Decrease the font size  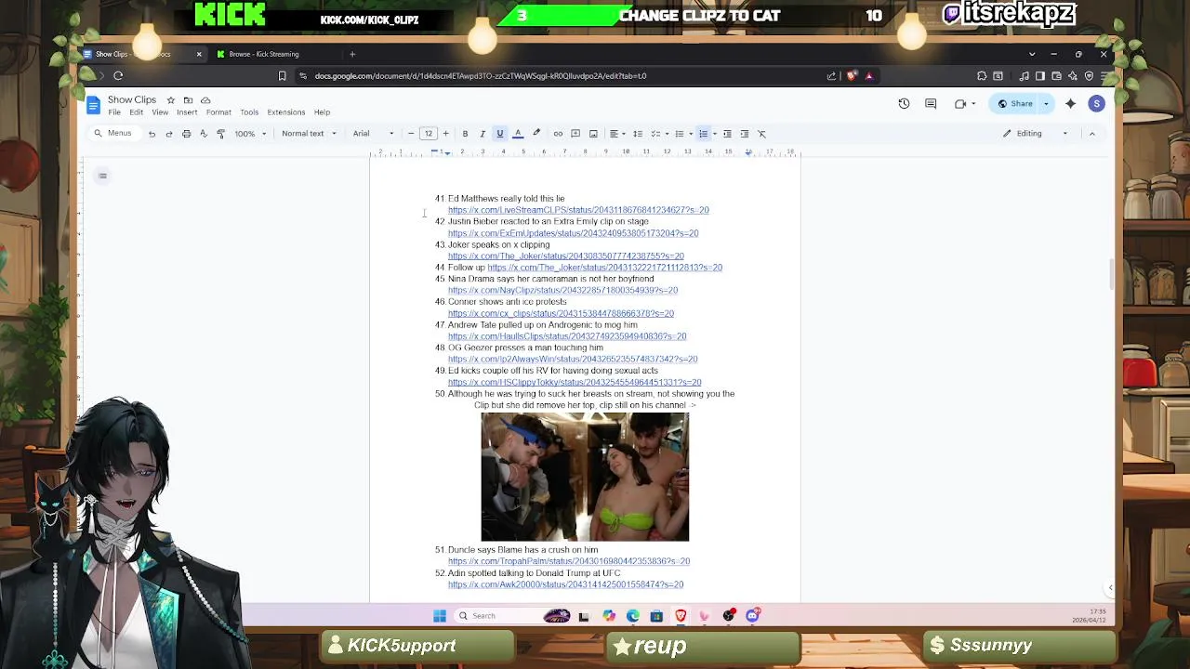click(x=411, y=134)
